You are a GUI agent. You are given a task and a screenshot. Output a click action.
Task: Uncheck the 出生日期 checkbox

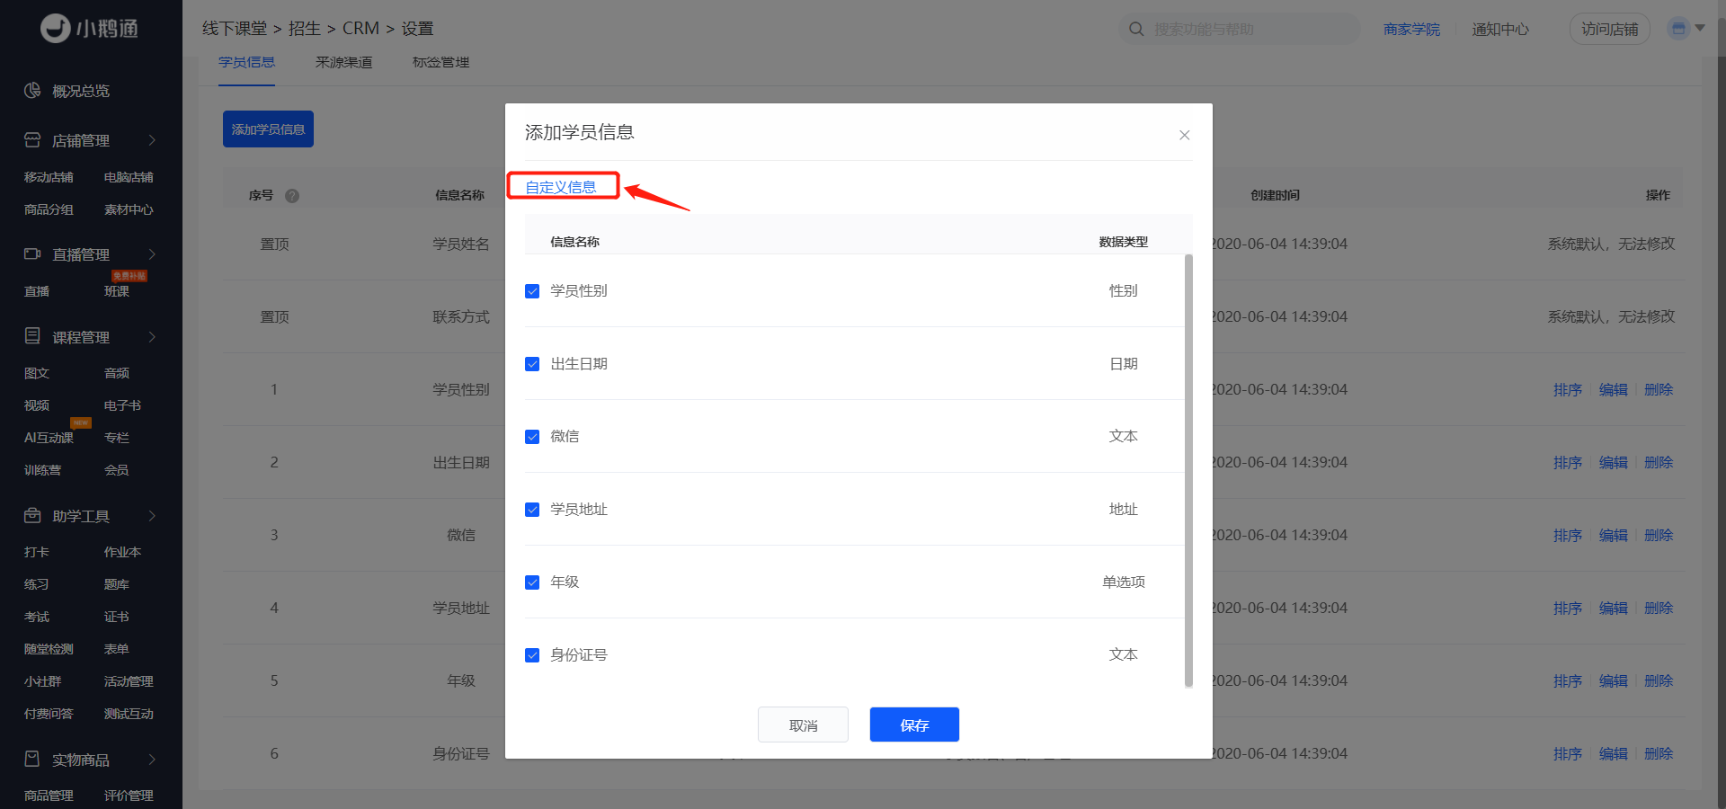pyautogui.click(x=532, y=364)
